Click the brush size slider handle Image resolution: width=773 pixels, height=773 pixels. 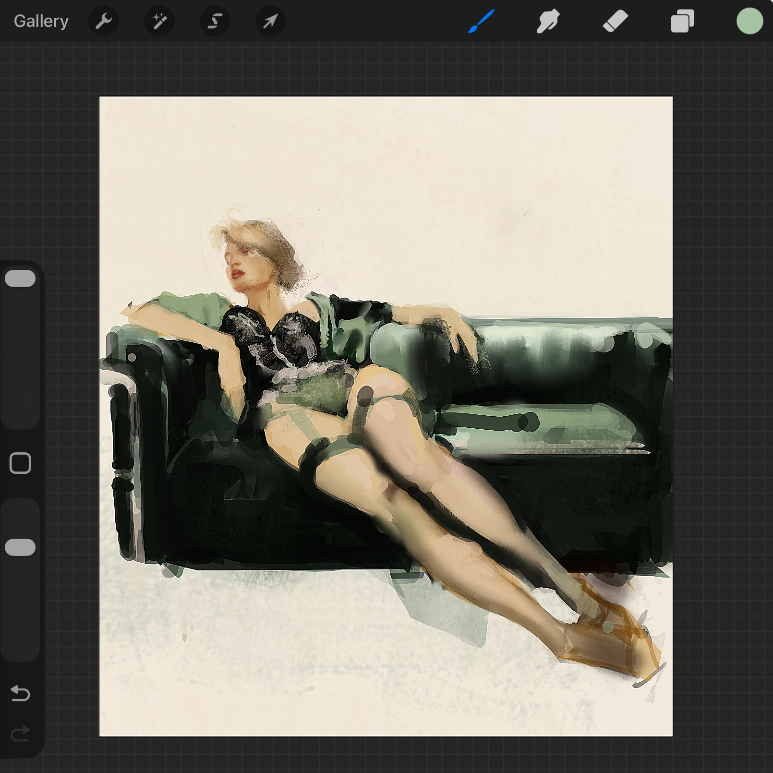[20, 278]
